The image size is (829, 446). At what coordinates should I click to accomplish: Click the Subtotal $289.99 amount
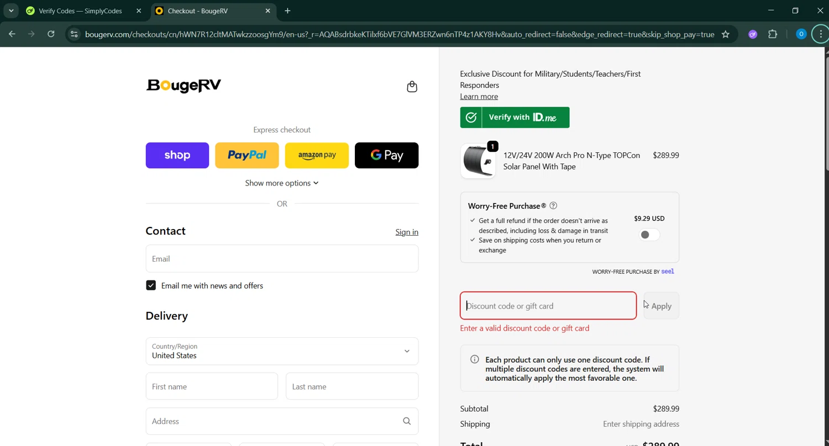666,409
